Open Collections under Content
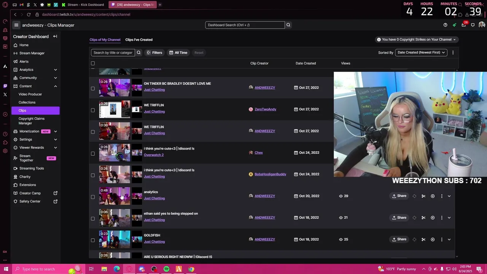The width and height of the screenshot is (487, 274). tap(27, 102)
